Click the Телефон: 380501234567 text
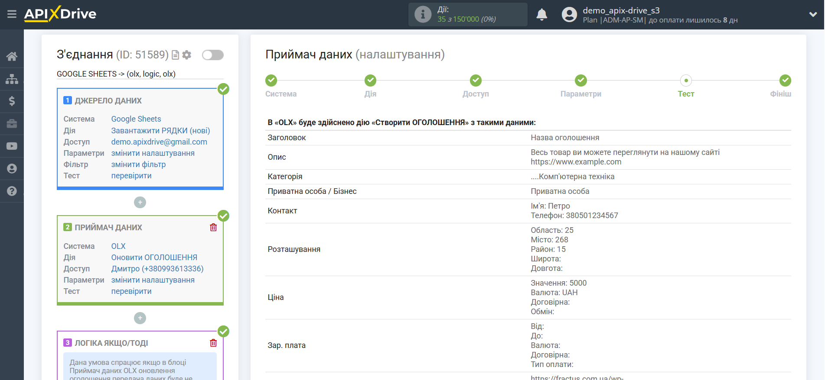This screenshot has width=825, height=380. click(574, 216)
